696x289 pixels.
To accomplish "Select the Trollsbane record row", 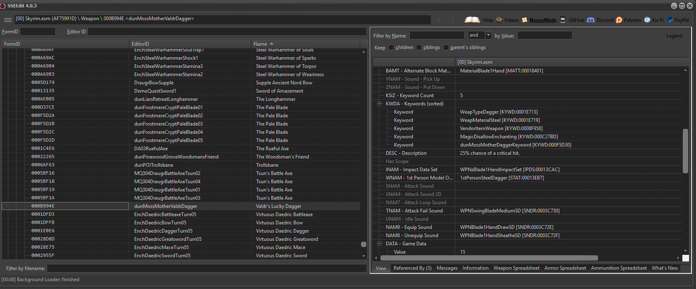I will [181, 165].
